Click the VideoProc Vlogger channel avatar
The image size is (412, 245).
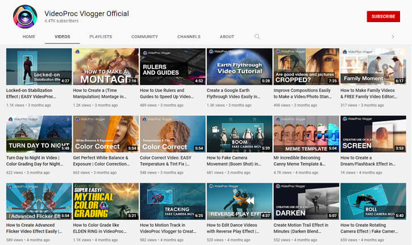24,16
